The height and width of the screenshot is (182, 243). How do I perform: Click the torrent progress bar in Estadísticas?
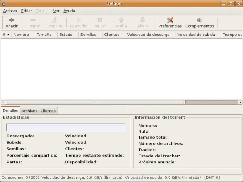point(66,127)
